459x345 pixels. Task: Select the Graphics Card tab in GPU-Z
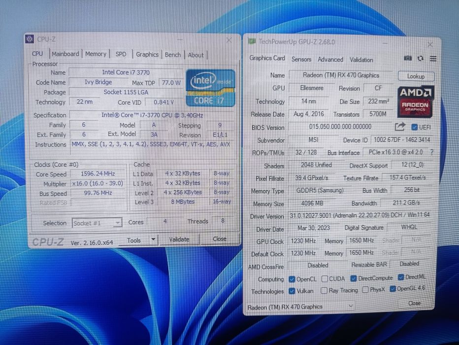[x=267, y=58]
